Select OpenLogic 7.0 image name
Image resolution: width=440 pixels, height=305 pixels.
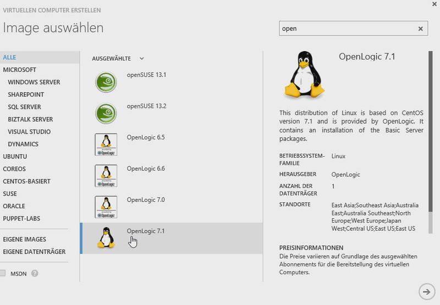146,200
